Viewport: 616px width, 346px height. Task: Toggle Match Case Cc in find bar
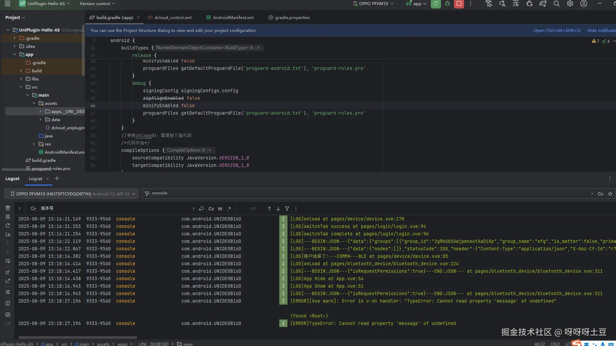coord(211,209)
